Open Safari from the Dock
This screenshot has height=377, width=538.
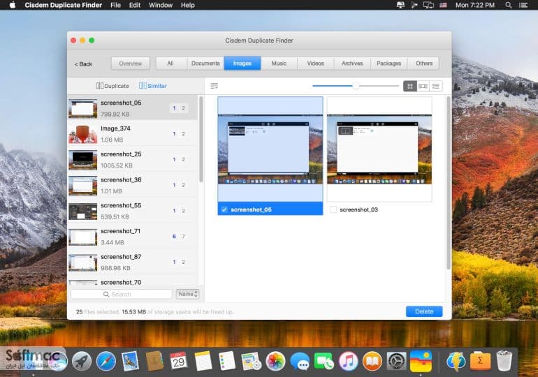pyautogui.click(x=106, y=361)
